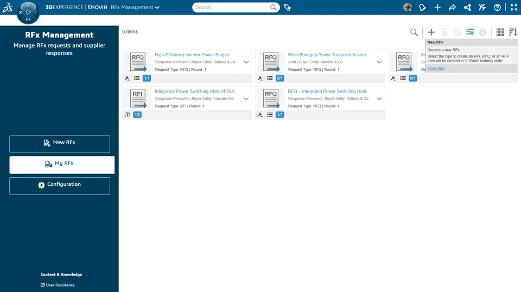This screenshot has width=521, height=292.
Task: Click the New RFx plus toolbar icon
Action: tap(431, 32)
